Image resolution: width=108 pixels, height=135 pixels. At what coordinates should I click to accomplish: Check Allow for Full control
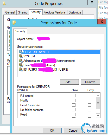[74, 96]
